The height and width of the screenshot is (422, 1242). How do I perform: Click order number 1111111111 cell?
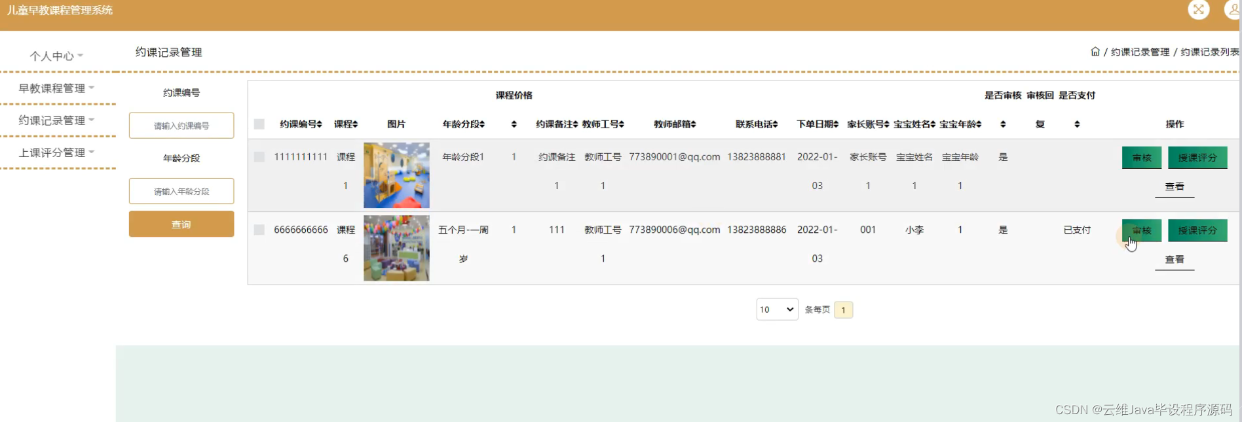click(301, 157)
